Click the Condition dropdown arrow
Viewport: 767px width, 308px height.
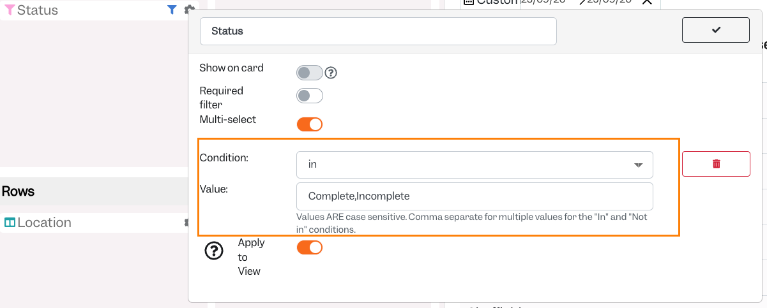click(638, 165)
